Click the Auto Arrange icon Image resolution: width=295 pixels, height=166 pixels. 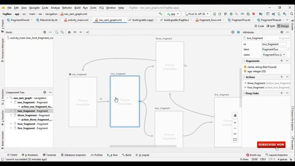click(88, 32)
